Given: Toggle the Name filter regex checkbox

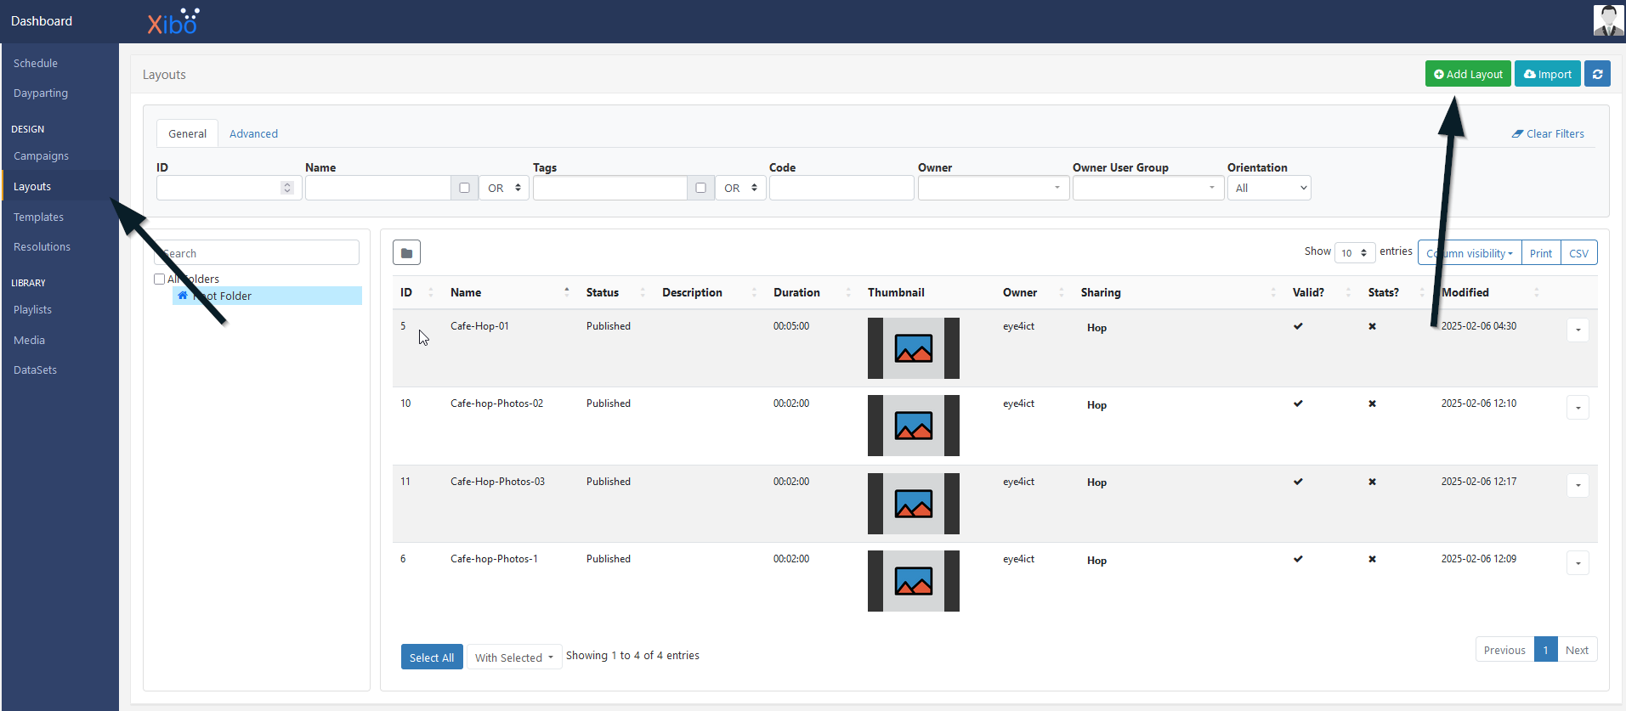Looking at the screenshot, I should click(464, 188).
